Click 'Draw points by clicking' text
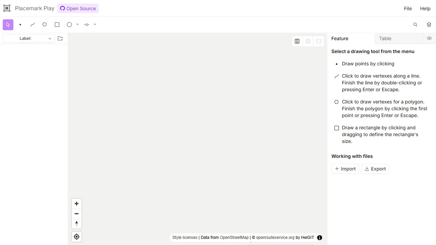436x245 pixels. (x=368, y=64)
